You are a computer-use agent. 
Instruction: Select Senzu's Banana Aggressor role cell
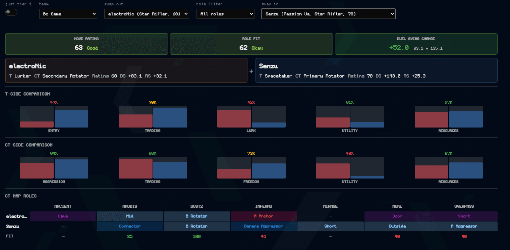264,226
